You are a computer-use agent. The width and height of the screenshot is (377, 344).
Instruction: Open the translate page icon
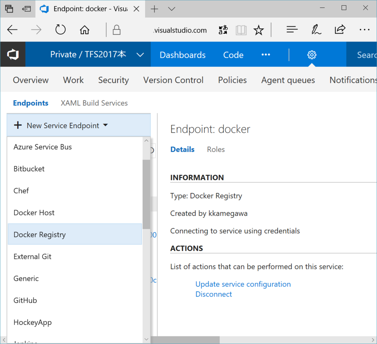(223, 30)
